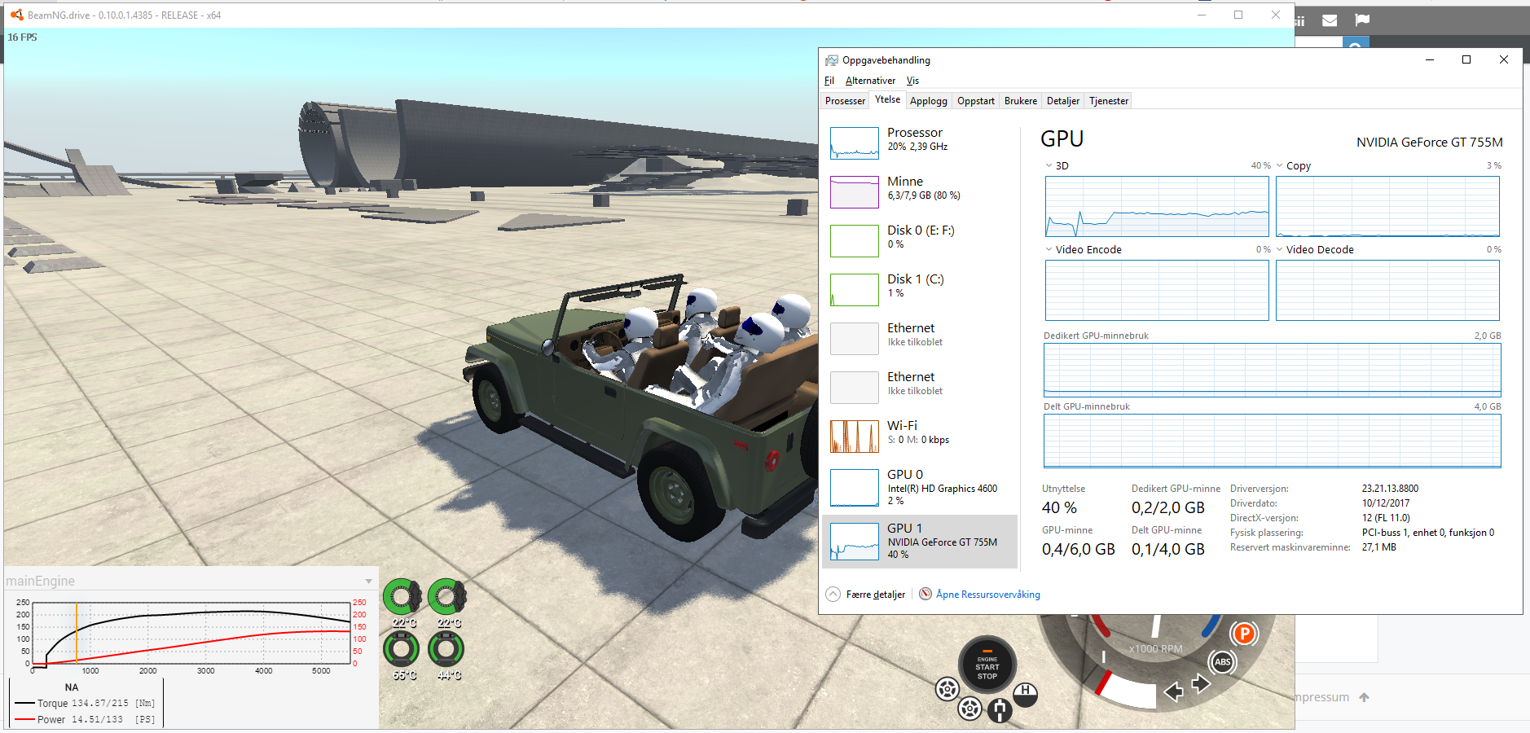Viewport: 1530px width, 733px height.
Task: Click the Færre detaljer circle arrow icon
Action: pos(833,594)
